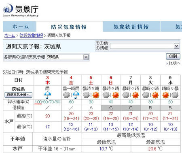Click the reliability cell C for Sunday
This screenshot has height=153, width=182.
[x=111, y=108]
